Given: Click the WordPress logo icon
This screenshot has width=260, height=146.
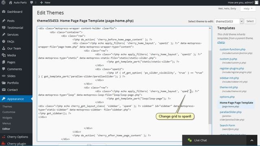Looking at the screenshot, I should (4, 2).
